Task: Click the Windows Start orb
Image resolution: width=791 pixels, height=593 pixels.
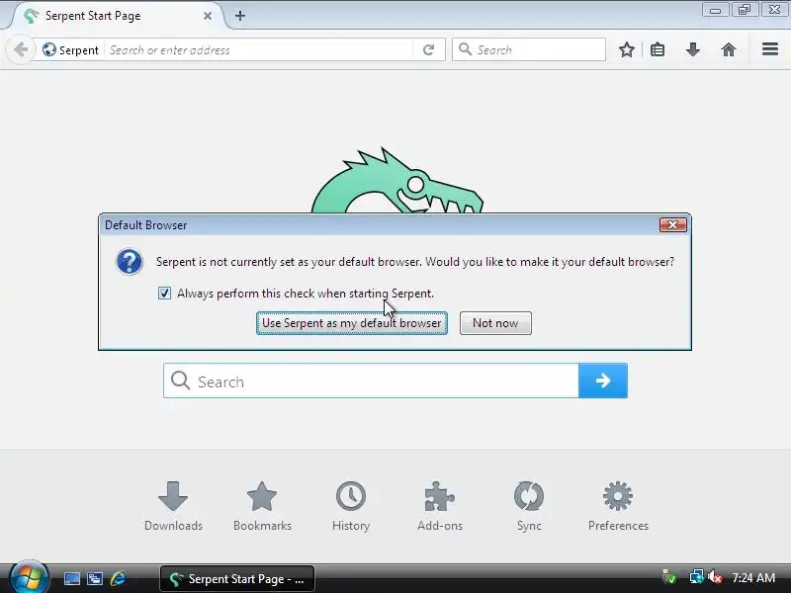Action: click(29, 578)
